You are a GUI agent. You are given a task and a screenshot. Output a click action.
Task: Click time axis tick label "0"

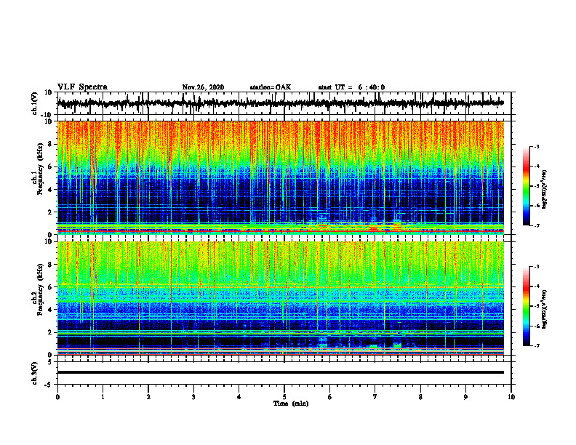(57, 397)
